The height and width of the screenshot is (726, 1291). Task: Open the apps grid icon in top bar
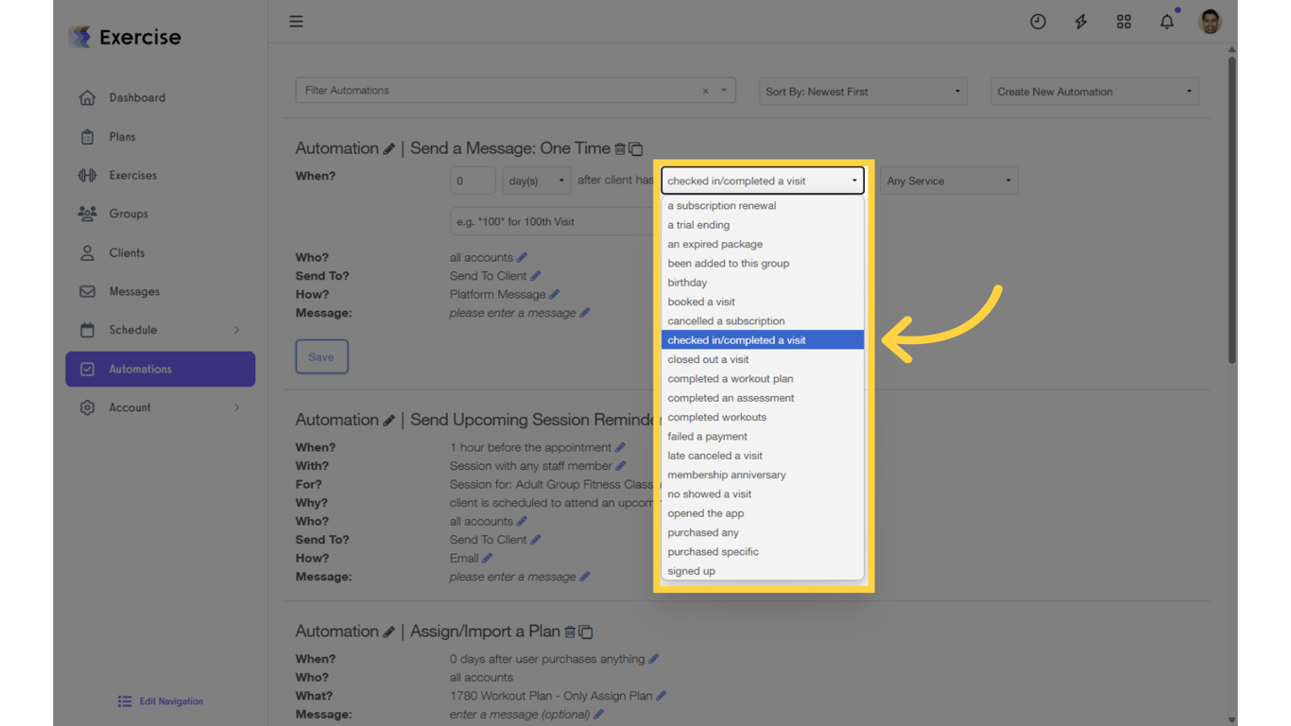(x=1124, y=21)
